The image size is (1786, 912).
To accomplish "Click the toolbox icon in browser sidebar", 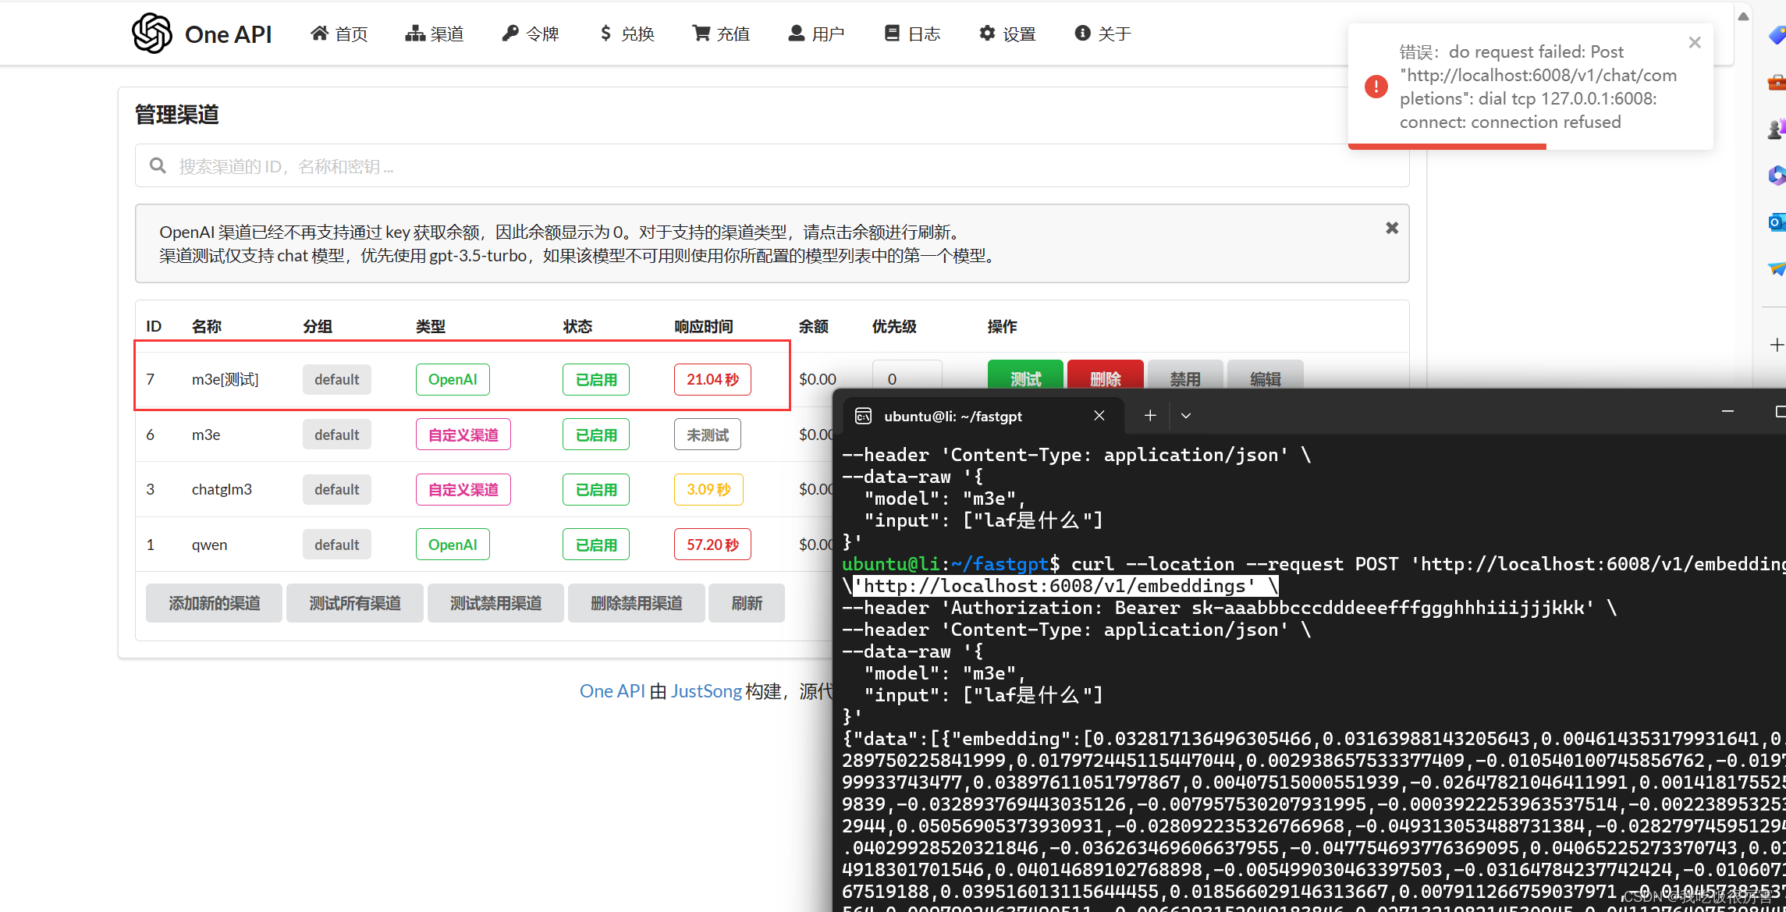I will 1777,82.
